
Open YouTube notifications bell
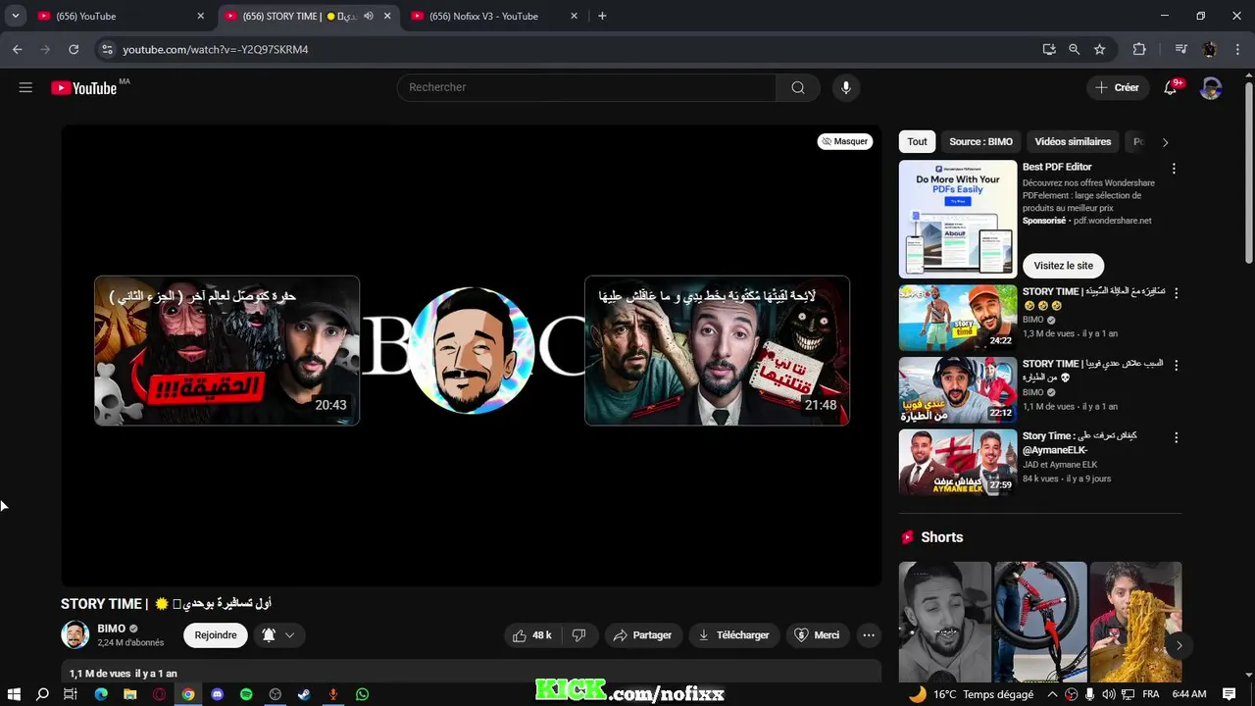coord(1170,87)
